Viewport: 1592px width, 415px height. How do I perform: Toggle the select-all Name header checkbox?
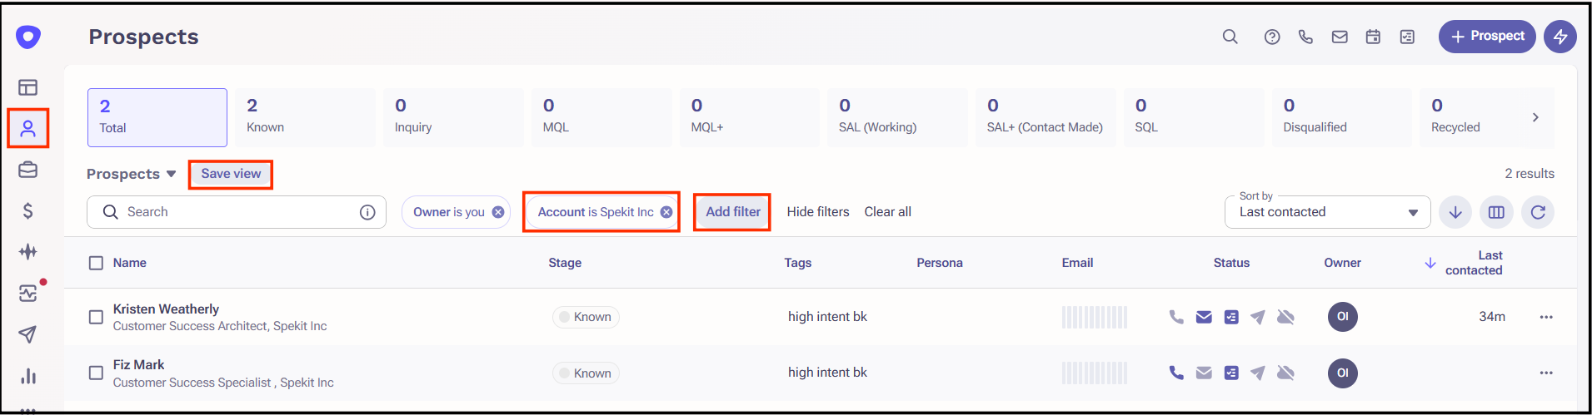click(96, 263)
